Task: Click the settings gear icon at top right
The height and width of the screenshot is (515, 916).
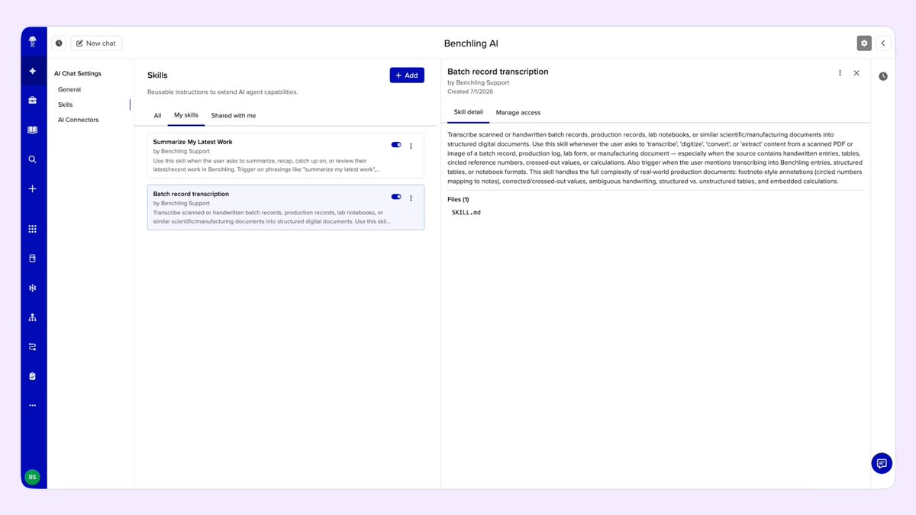Action: click(864, 43)
